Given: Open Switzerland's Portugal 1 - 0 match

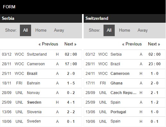Looking at the screenshot, I should point(125,112).
